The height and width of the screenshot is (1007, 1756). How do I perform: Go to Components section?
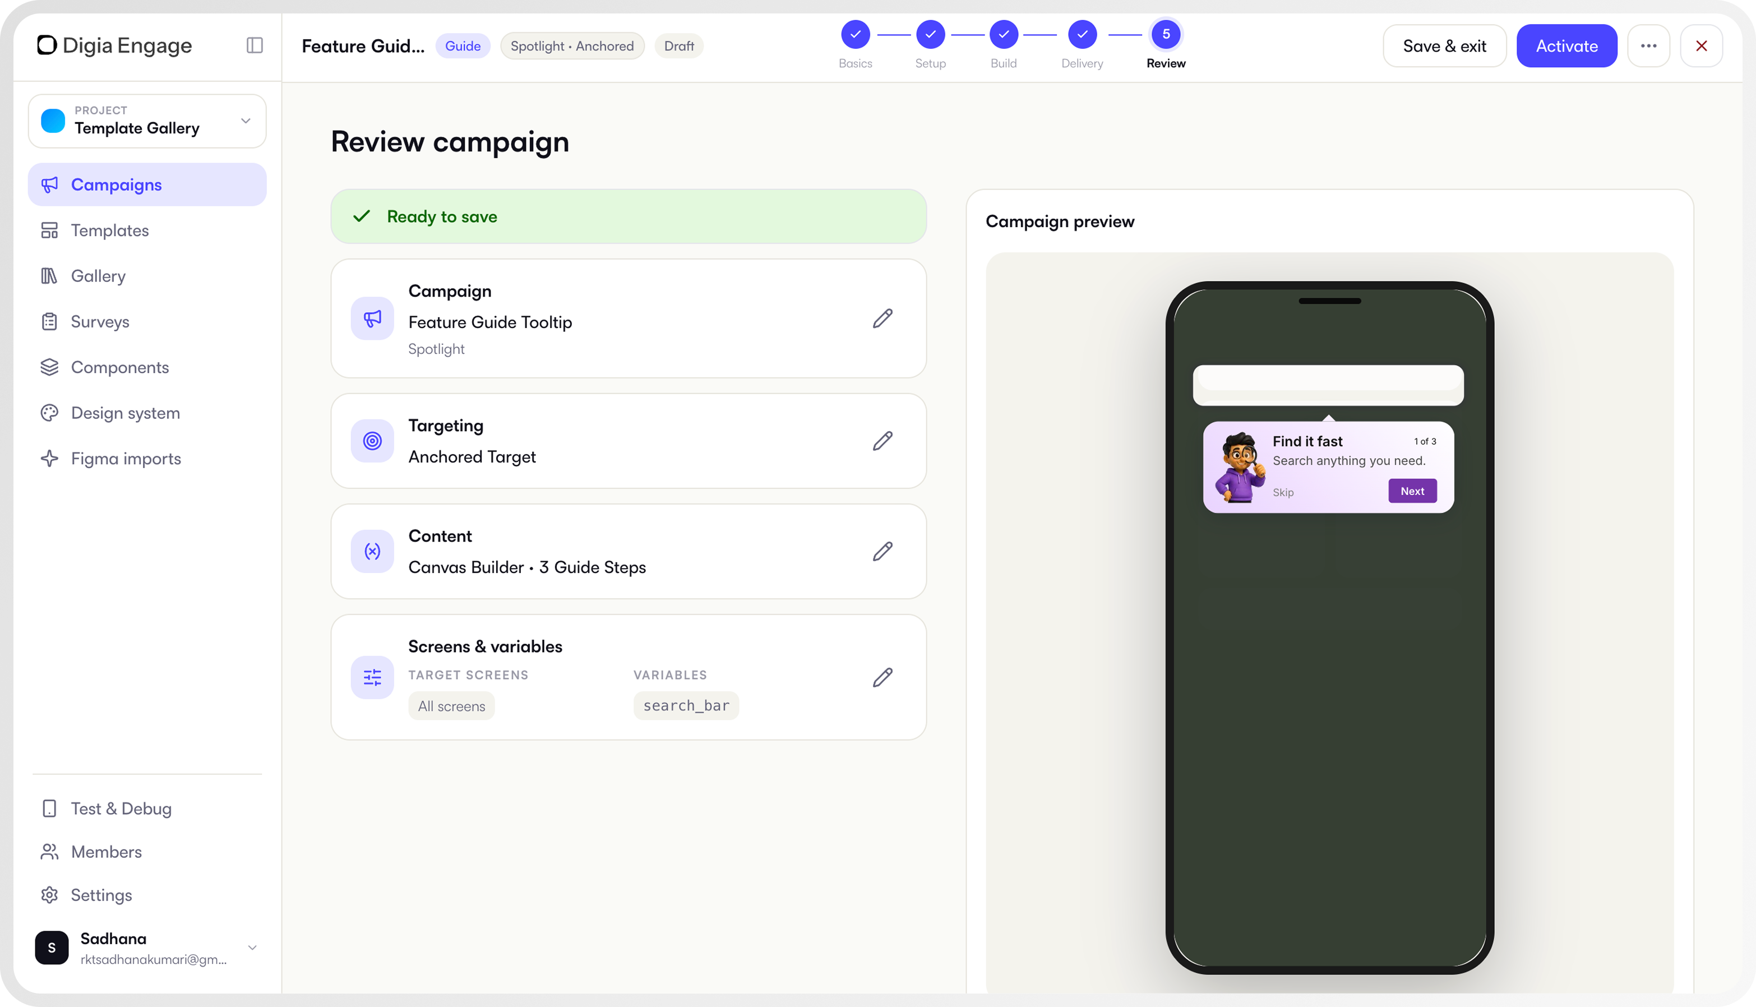[x=147, y=367]
